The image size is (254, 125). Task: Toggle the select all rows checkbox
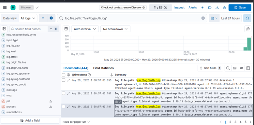(64, 75)
